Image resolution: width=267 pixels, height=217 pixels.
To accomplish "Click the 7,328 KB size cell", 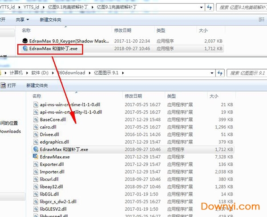I will [x=224, y=157].
